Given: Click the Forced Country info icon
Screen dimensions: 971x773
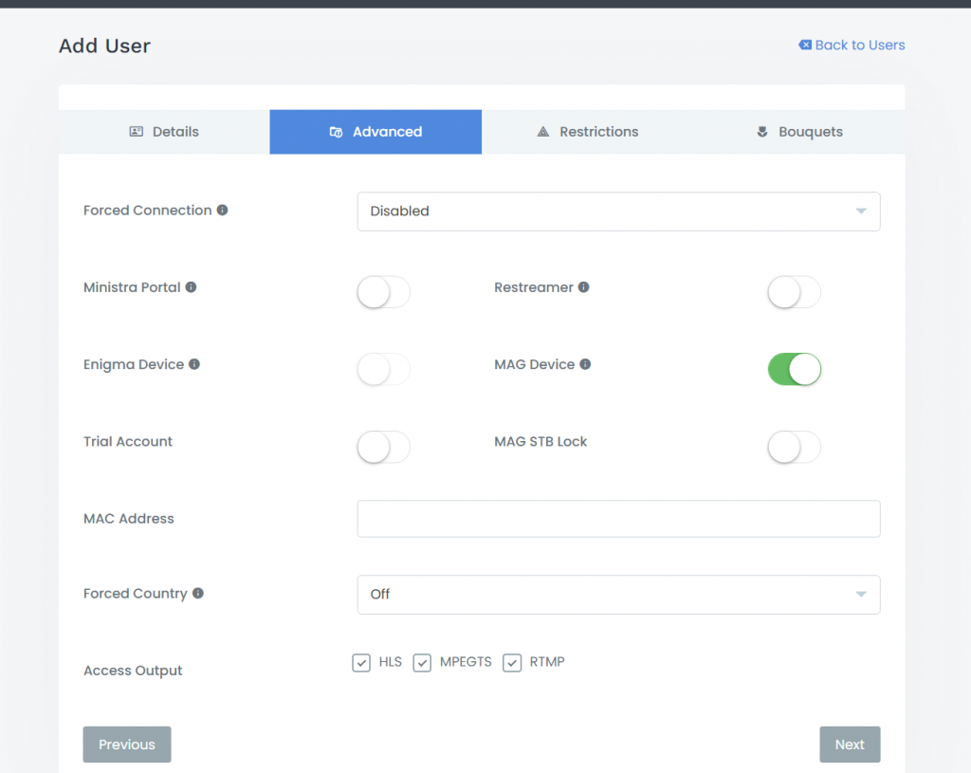Looking at the screenshot, I should coord(197,594).
